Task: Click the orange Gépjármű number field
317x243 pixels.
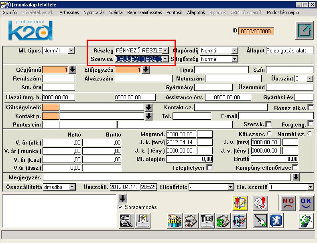Action: pyautogui.click(x=55, y=70)
